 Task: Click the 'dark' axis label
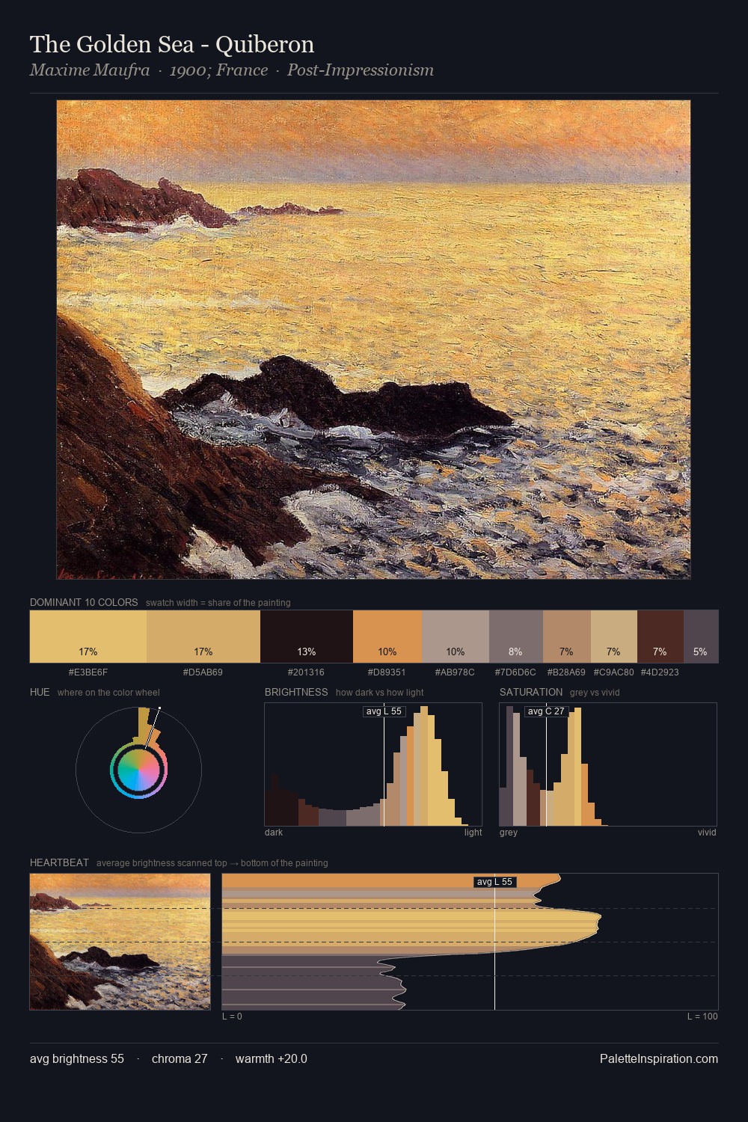(274, 833)
